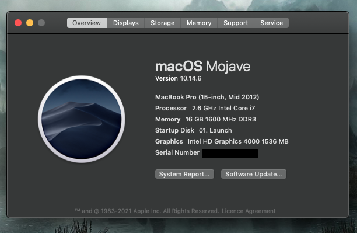Click the macOS Mojave dune logo
Image resolution: width=357 pixels, height=233 pixels.
(x=82, y=119)
